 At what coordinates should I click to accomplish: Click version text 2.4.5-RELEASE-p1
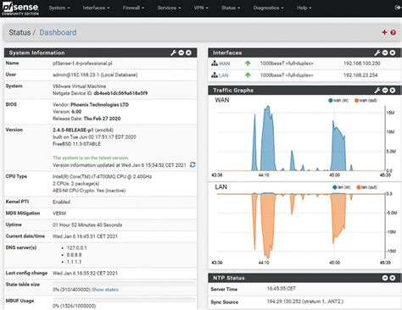(x=73, y=130)
